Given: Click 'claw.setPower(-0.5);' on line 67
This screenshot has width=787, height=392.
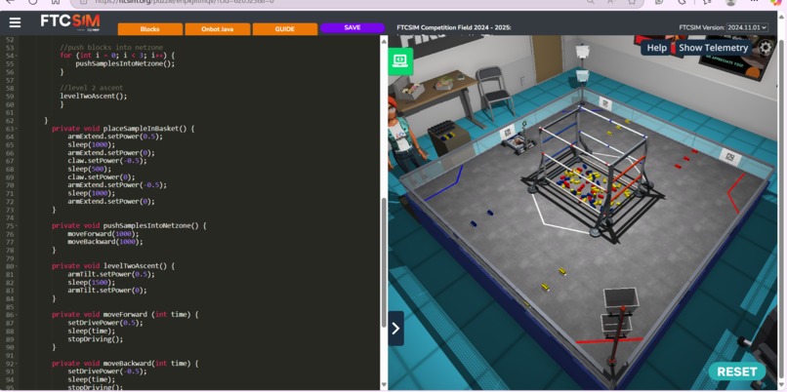Looking at the screenshot, I should (106, 161).
